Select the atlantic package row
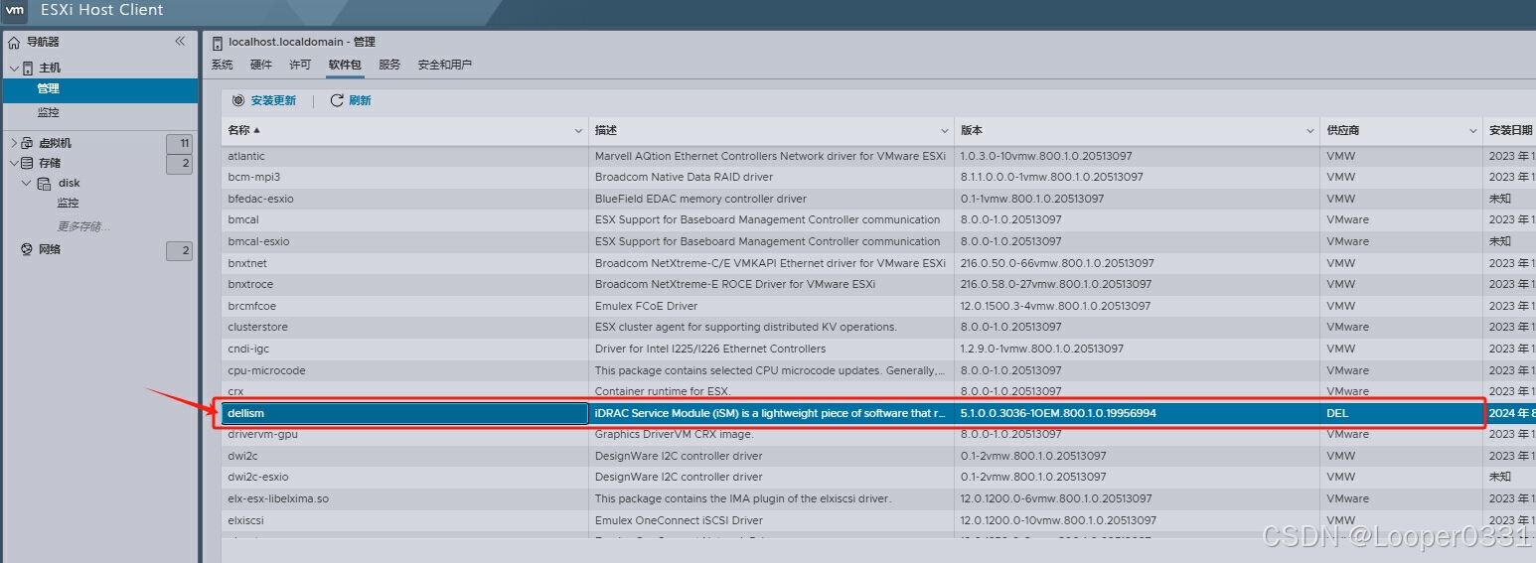1536x563 pixels. pos(878,156)
